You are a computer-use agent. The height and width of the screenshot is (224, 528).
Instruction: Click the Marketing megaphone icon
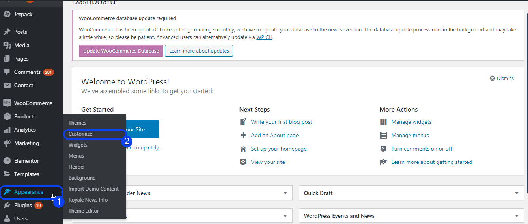coord(7,143)
